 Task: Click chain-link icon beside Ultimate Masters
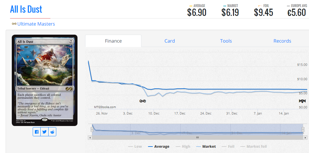click(x=14, y=24)
